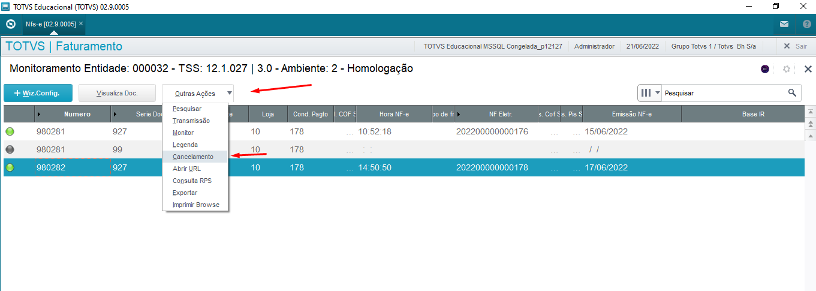Screen dimensions: 816x291
Task: Click the Emissão NF-e column header
Action: tap(632, 114)
